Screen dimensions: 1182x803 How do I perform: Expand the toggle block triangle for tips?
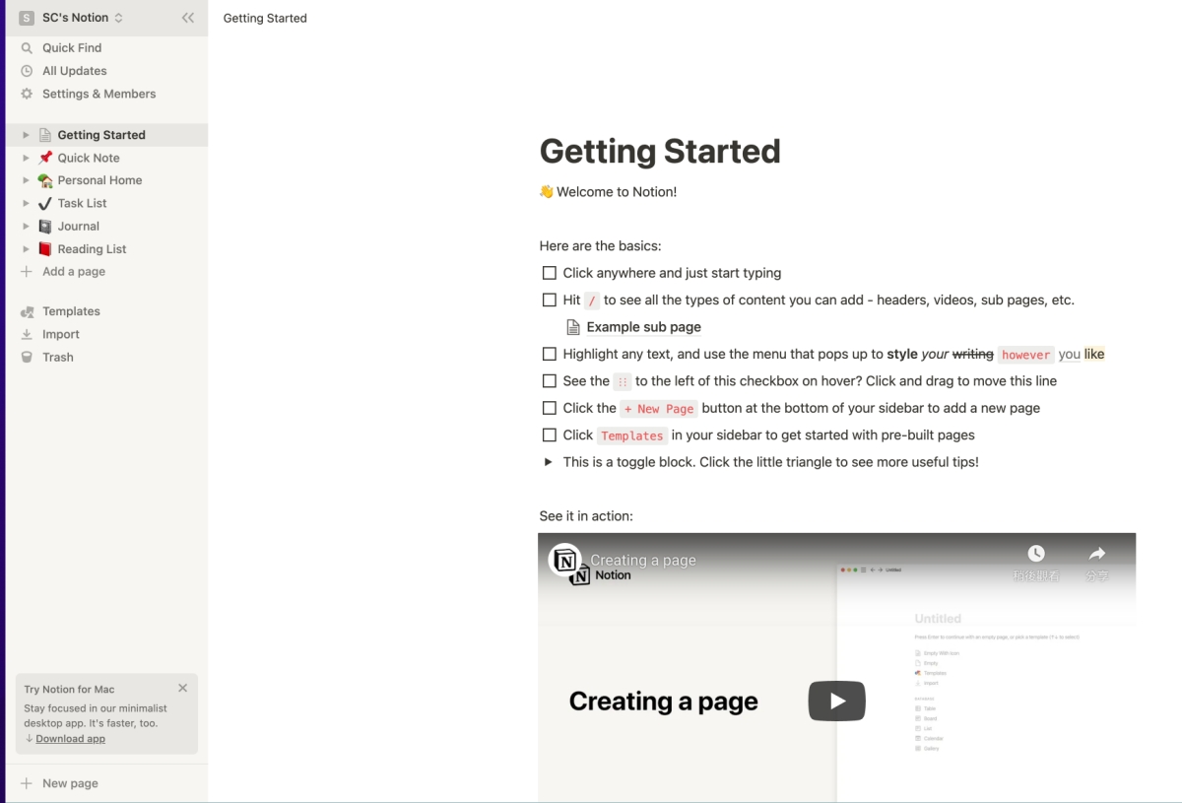pyautogui.click(x=549, y=461)
